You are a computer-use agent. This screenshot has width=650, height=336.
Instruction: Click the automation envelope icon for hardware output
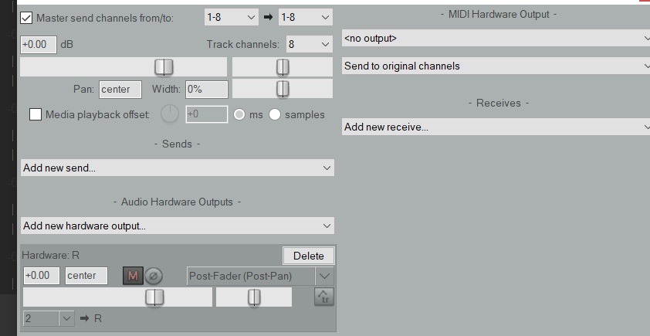tap(323, 297)
